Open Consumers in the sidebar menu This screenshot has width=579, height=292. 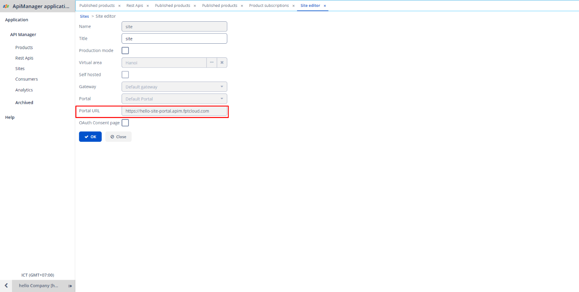coord(26,79)
